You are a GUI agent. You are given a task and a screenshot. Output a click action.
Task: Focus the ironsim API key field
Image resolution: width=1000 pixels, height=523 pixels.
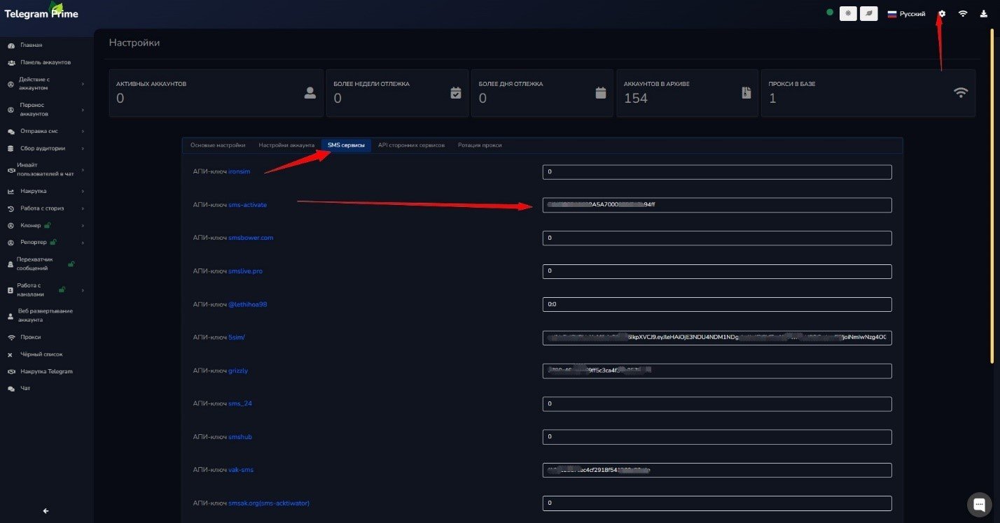pos(717,172)
